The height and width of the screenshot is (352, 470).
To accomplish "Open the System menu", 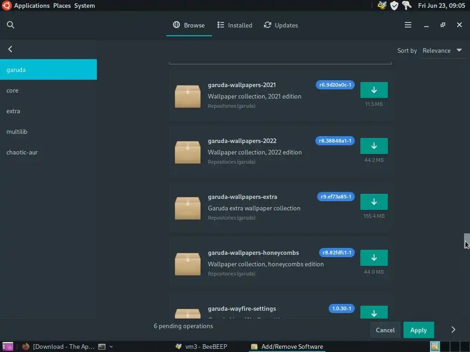I will pos(84,5).
